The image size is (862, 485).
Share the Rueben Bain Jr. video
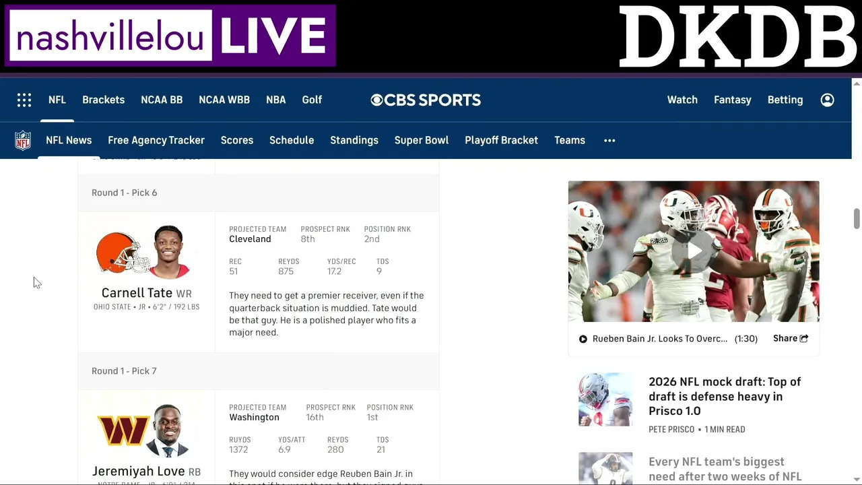pyautogui.click(x=791, y=339)
